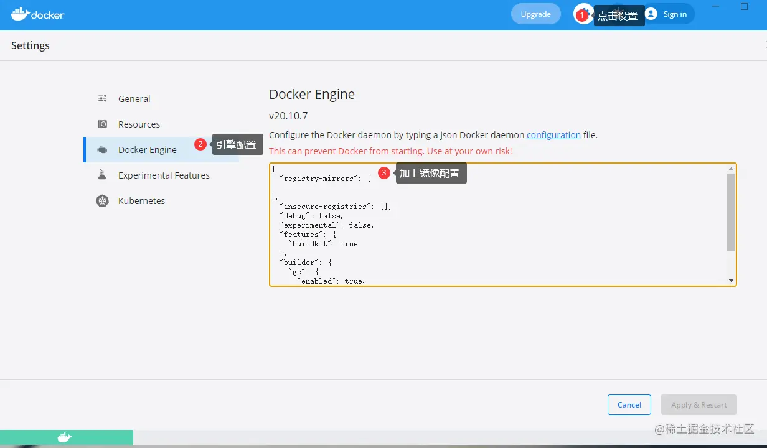
Task: Click the editor scroll-down arrow
Action: [731, 281]
